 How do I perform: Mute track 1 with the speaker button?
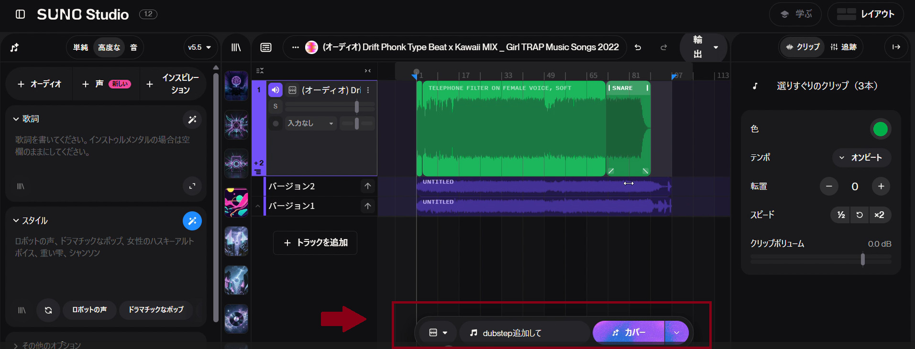(275, 90)
